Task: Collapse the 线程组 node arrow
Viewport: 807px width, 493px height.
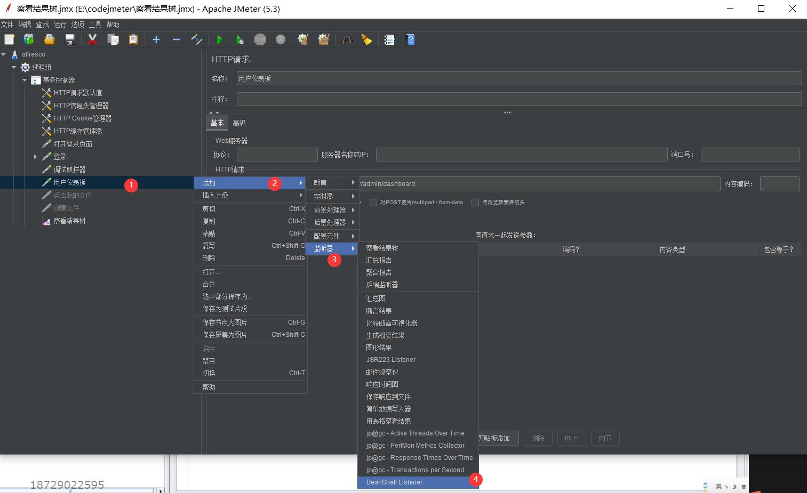Action: tap(14, 67)
